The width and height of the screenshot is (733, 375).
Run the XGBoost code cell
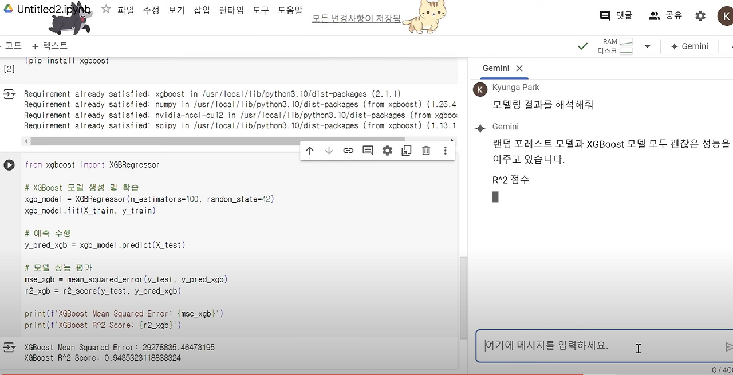click(9, 165)
